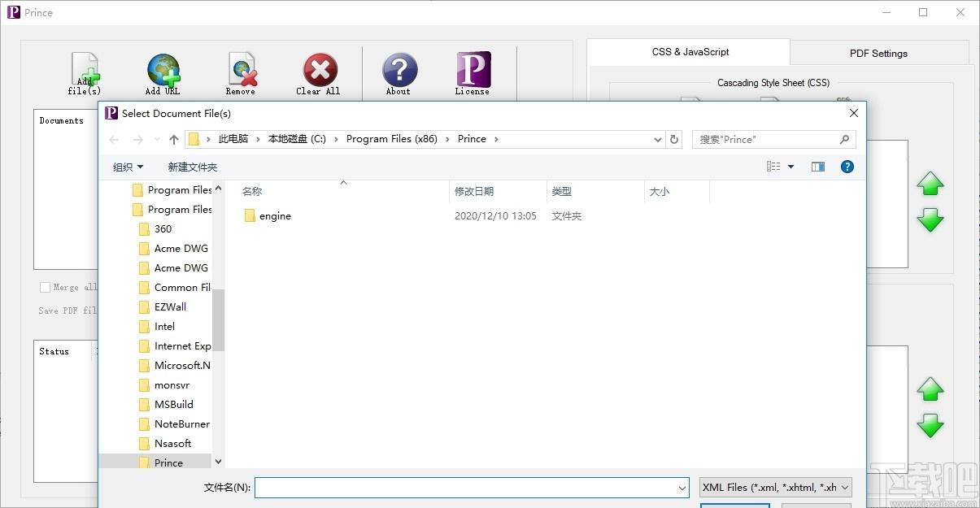Click the tree scrollbar down arrow

218,462
